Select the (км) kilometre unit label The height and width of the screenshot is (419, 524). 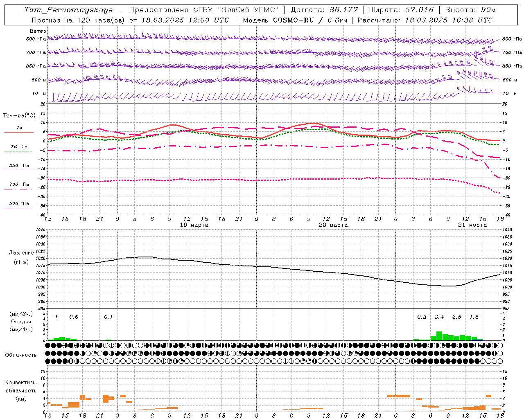coord(21,399)
